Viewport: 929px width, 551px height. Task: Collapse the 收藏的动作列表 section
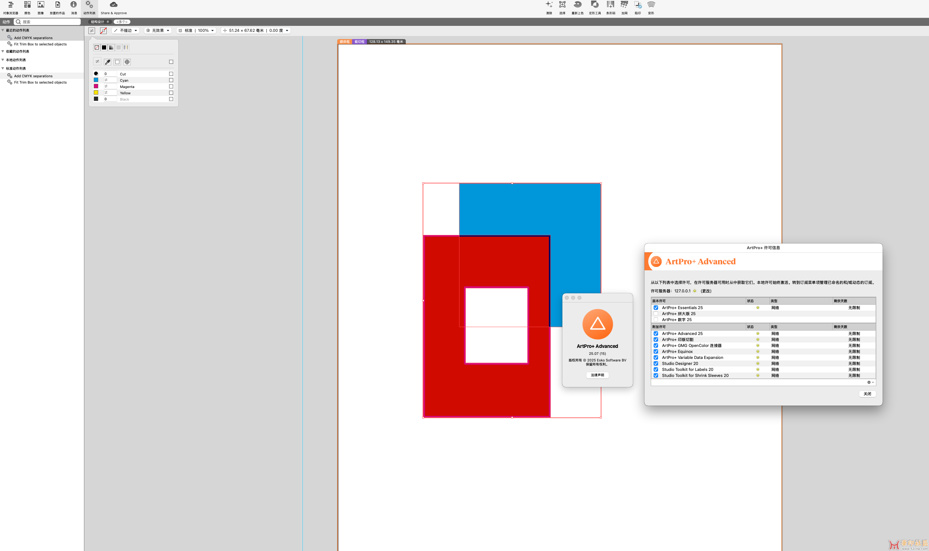(3, 51)
